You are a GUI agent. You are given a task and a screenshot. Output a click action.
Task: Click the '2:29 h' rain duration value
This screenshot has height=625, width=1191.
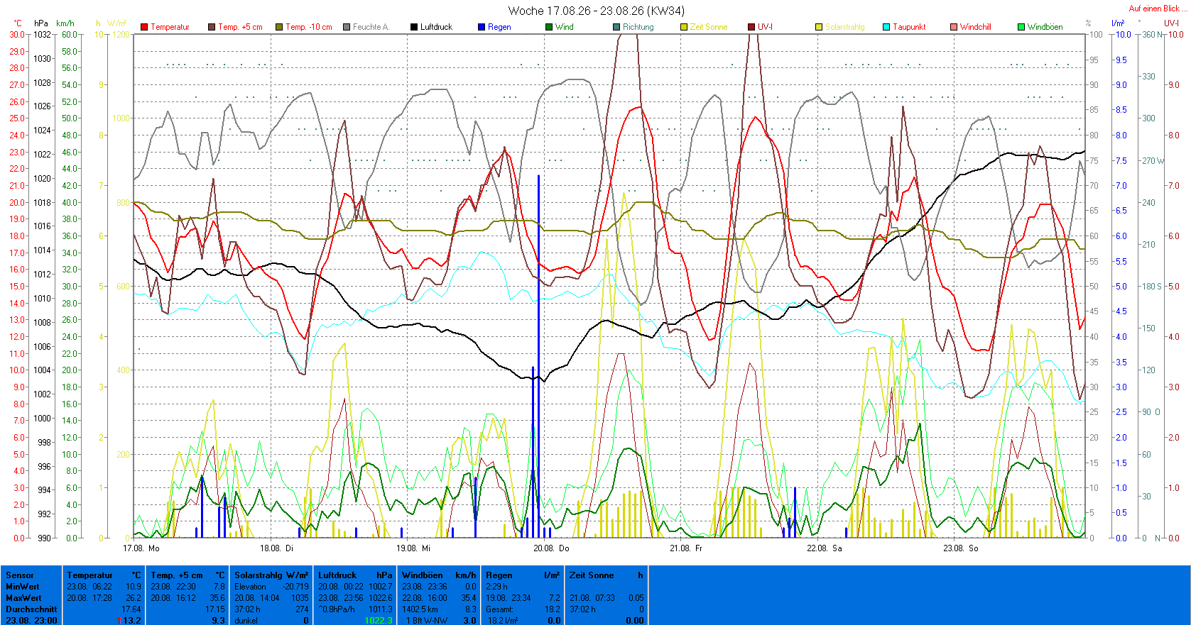[496, 587]
